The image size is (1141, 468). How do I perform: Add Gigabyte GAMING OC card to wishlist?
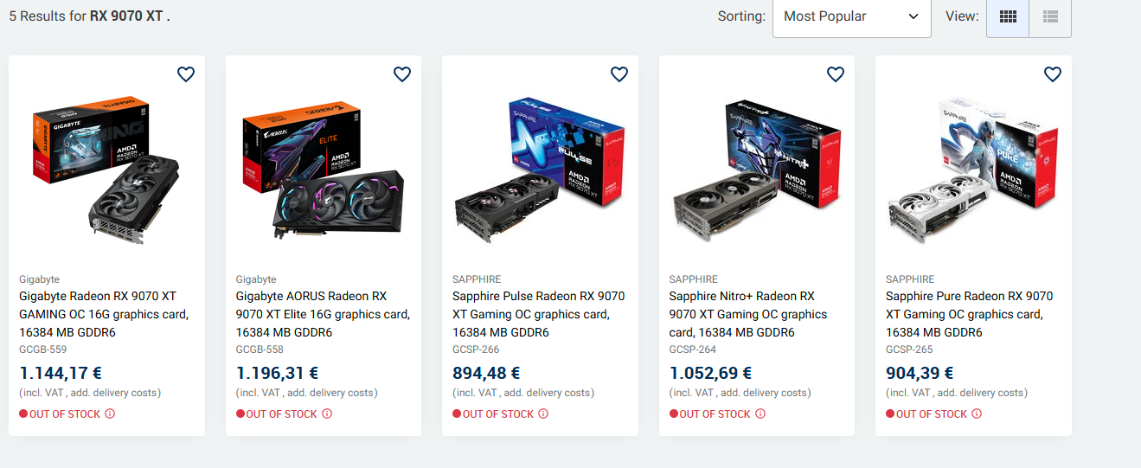(186, 74)
